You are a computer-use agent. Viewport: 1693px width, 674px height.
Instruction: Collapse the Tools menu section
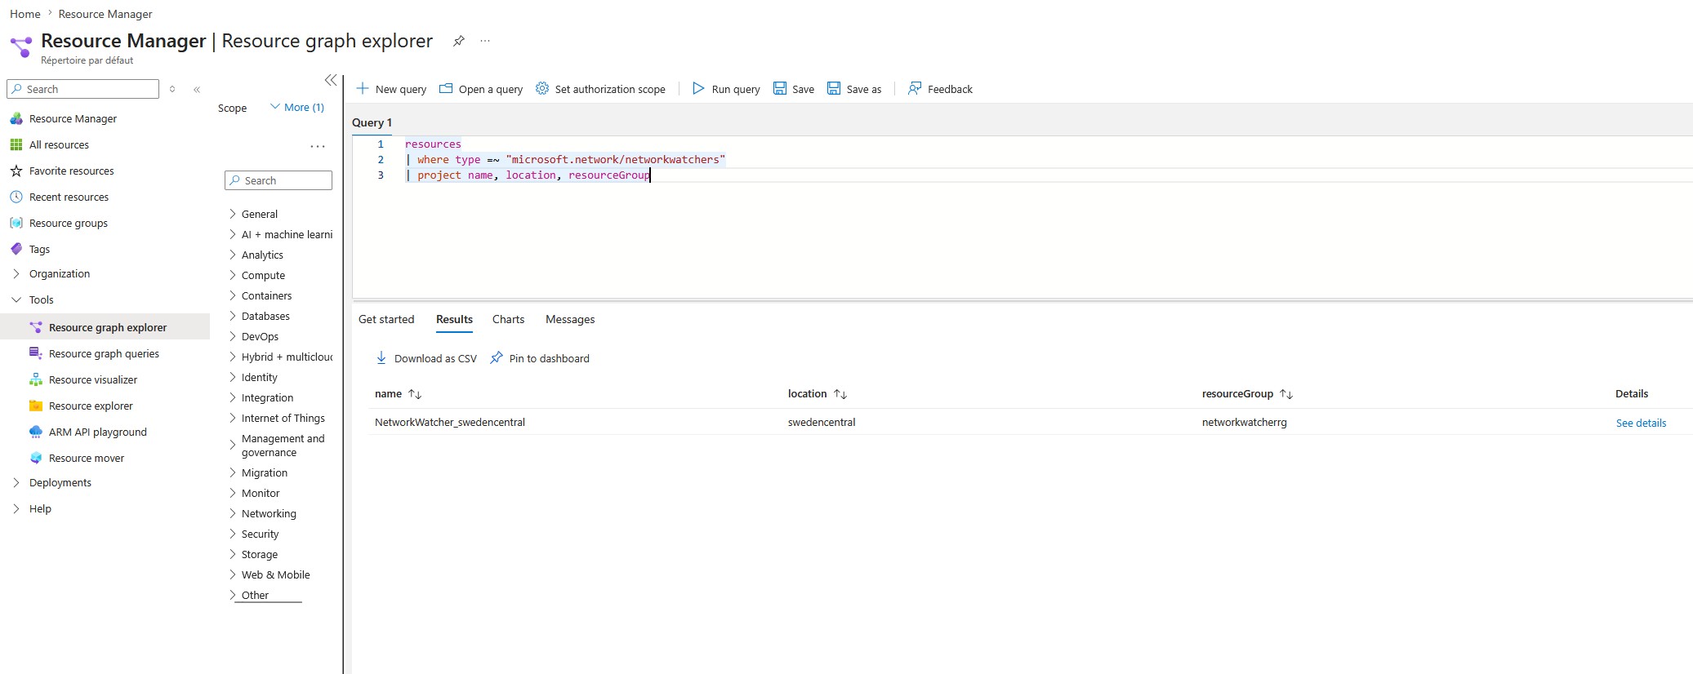16,299
